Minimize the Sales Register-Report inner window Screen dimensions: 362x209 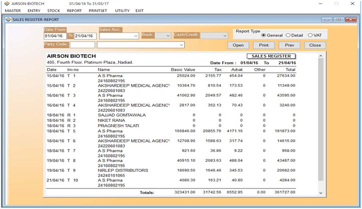point(328,20)
